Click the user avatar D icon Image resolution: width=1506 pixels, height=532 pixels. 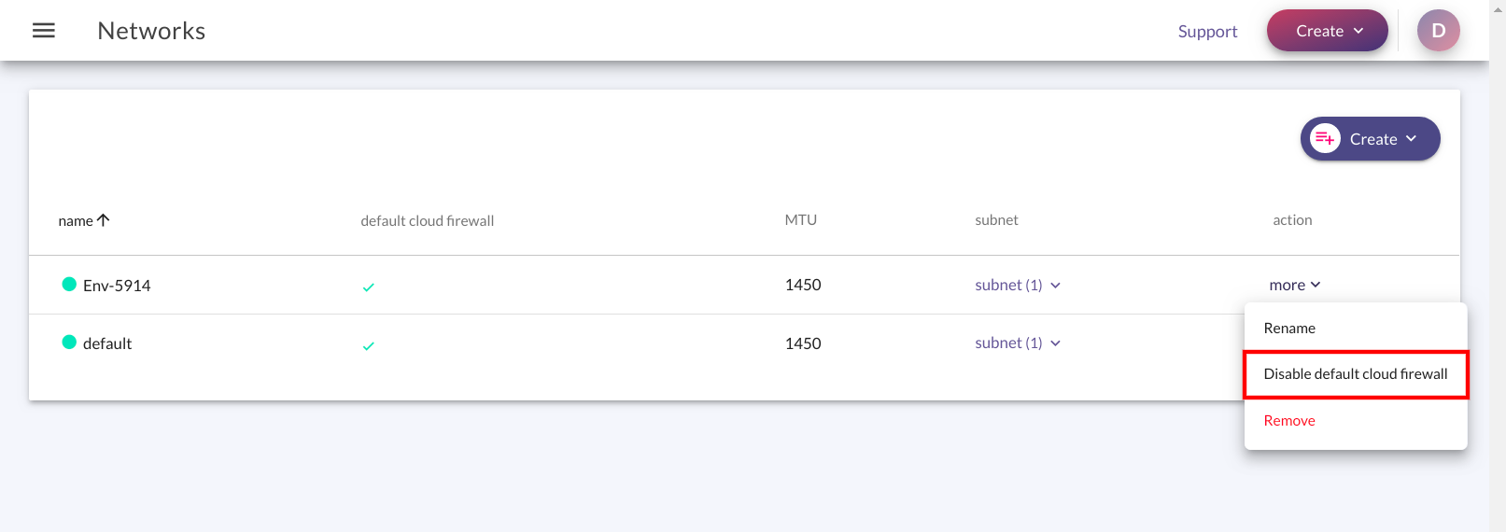click(1438, 31)
